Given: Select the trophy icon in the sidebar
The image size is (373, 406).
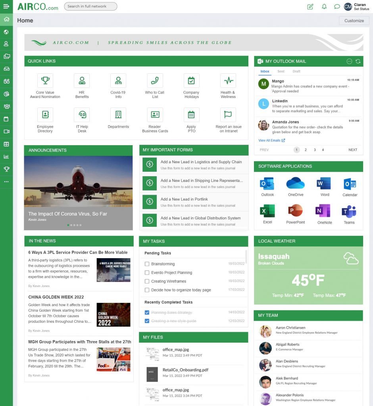Looking at the screenshot, I should click(6, 169).
